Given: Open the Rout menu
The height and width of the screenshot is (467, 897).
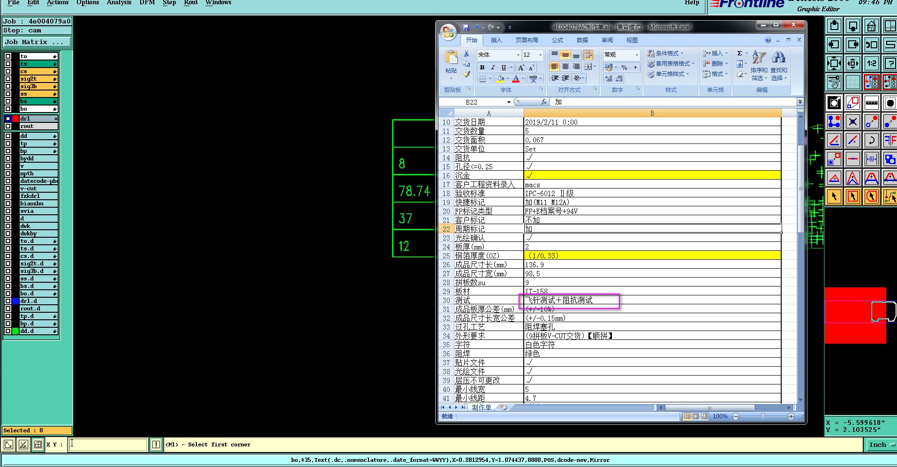Looking at the screenshot, I should (x=191, y=3).
